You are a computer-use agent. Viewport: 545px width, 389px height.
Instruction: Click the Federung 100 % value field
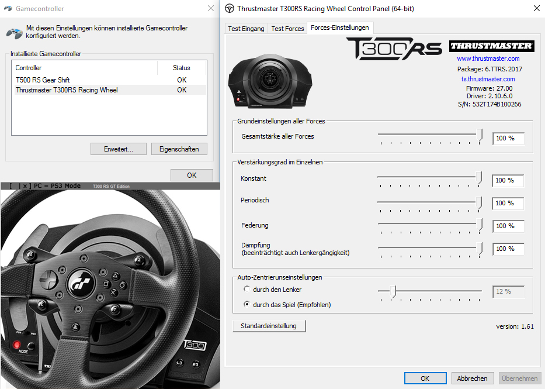coord(508,226)
